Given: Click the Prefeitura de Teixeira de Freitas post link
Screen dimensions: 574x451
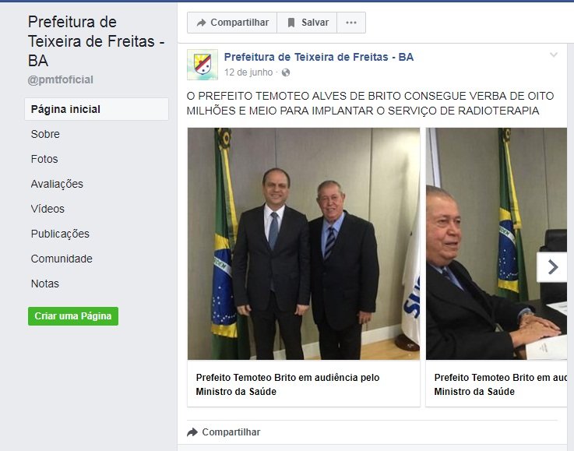Looking at the screenshot, I should tap(319, 57).
